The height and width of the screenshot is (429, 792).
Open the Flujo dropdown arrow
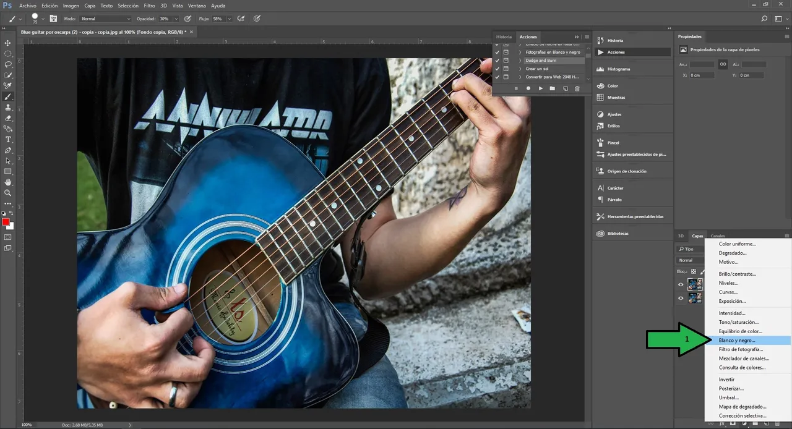[x=229, y=19]
